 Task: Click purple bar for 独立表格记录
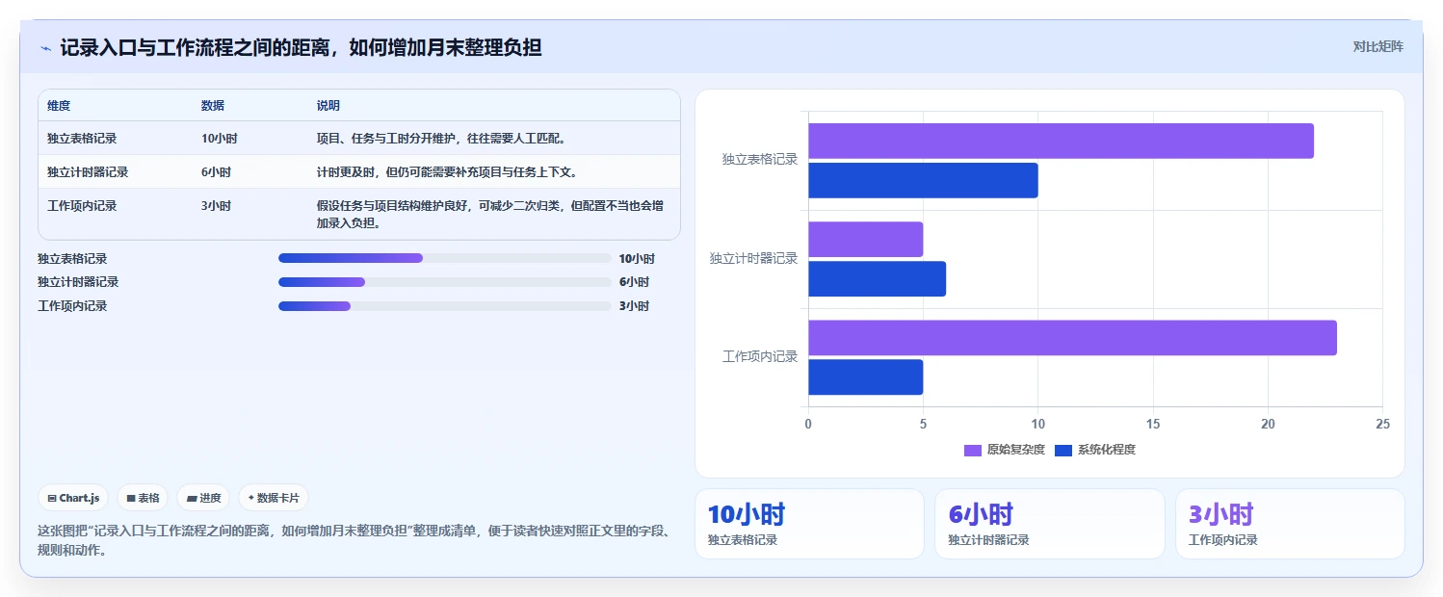pos(1061,141)
